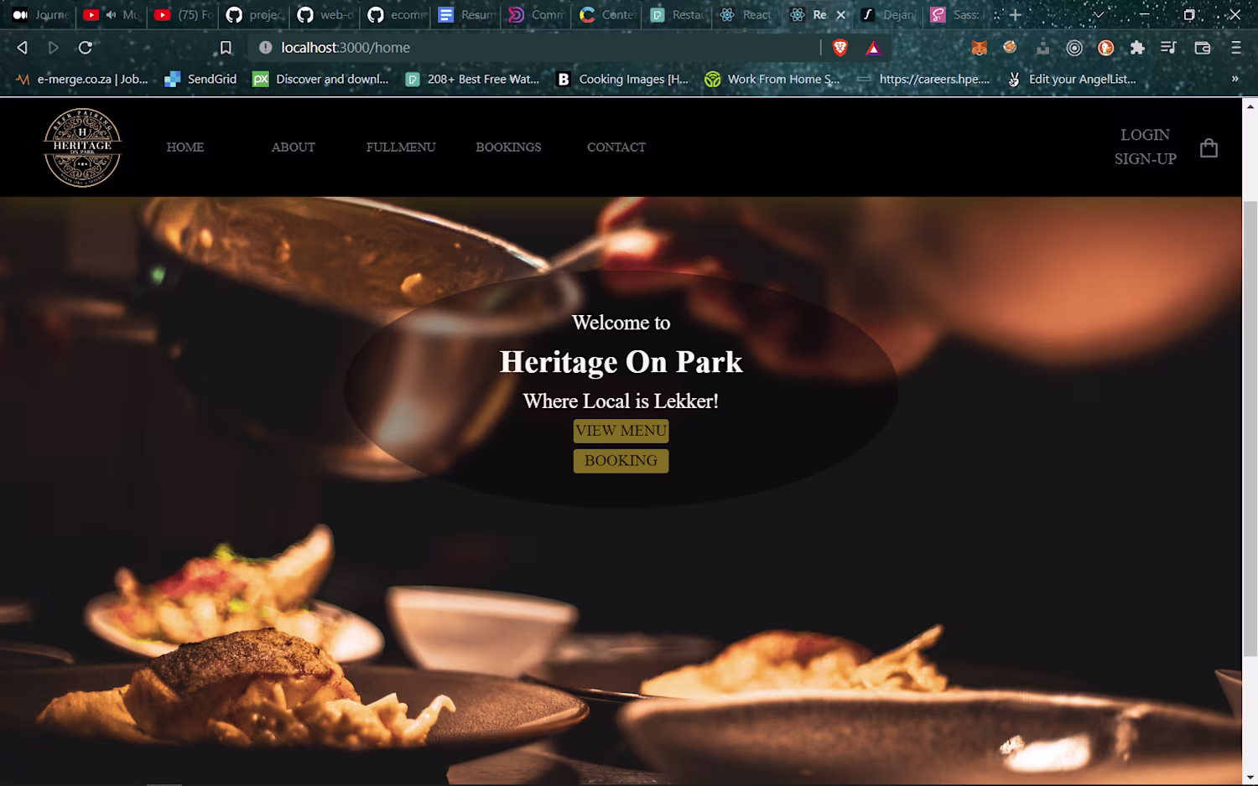Click the browser forward arrow
The width and height of the screenshot is (1258, 786).
point(54,48)
